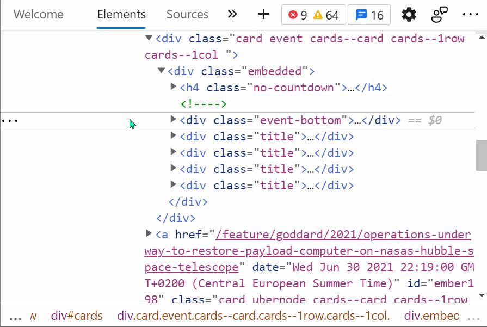Show more tabs via double chevron
Screen dimensions: 487x327
(232, 14)
